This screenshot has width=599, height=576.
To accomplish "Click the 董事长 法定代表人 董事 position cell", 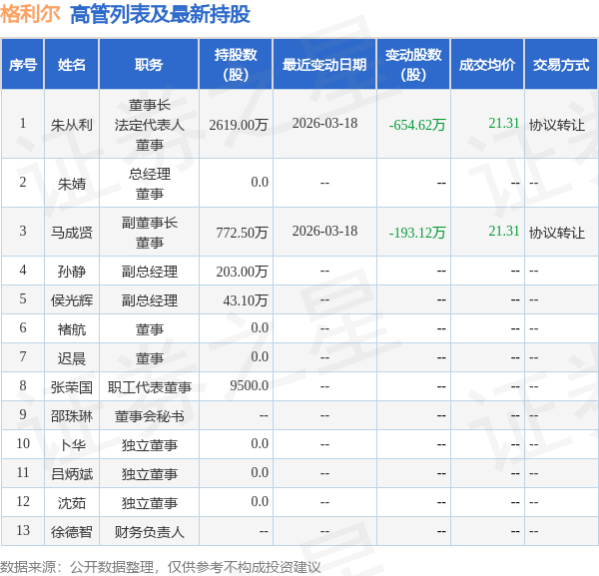I will (150, 125).
